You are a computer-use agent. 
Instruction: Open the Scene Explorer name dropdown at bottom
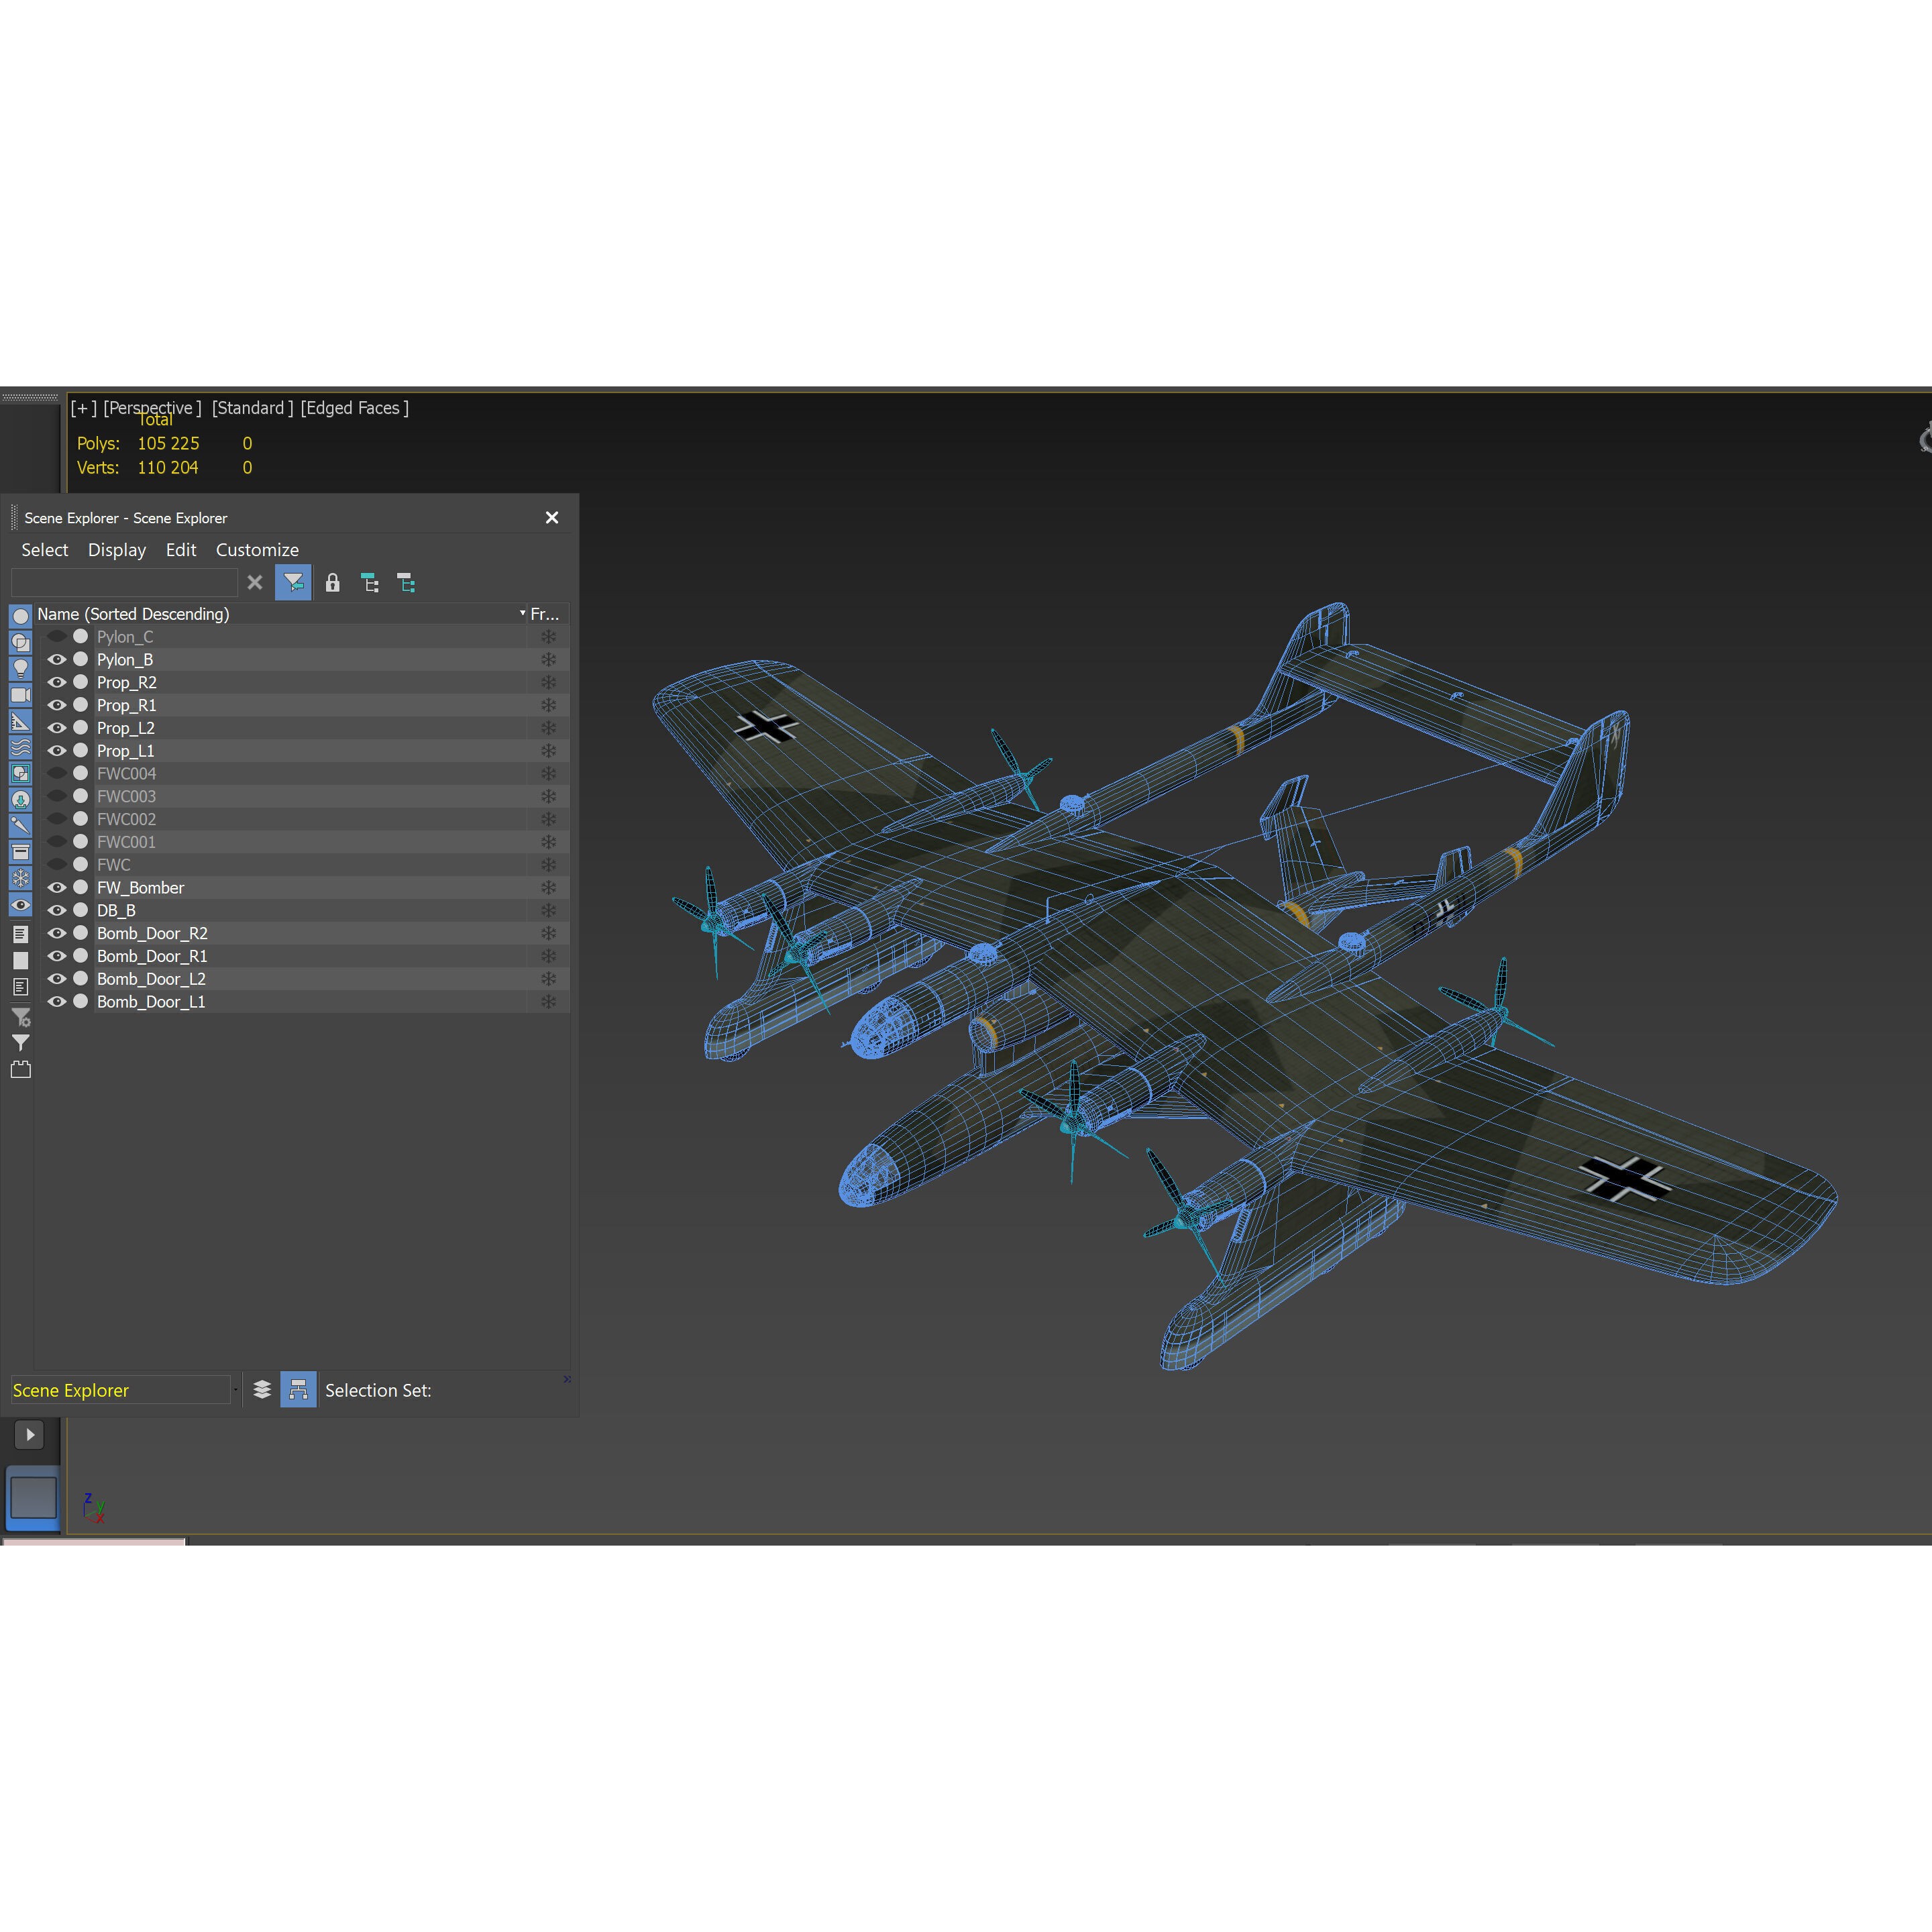click(236, 1389)
